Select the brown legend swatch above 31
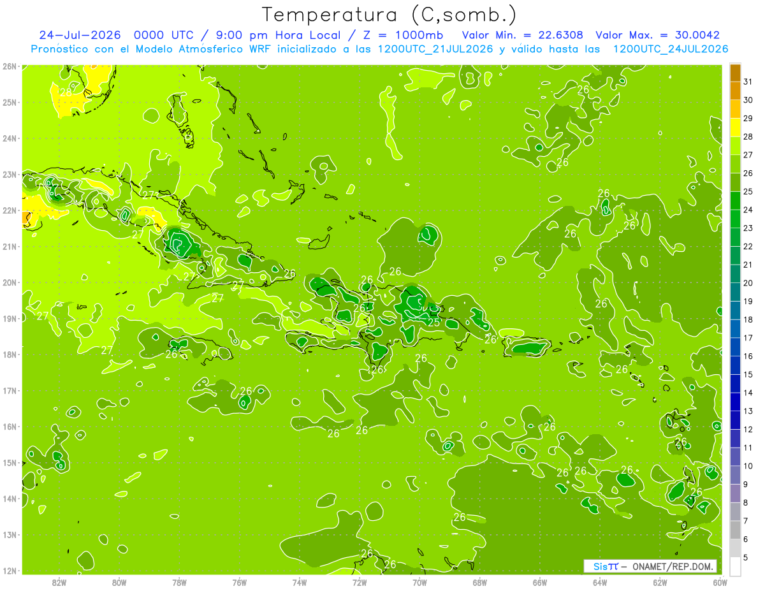 click(x=735, y=73)
